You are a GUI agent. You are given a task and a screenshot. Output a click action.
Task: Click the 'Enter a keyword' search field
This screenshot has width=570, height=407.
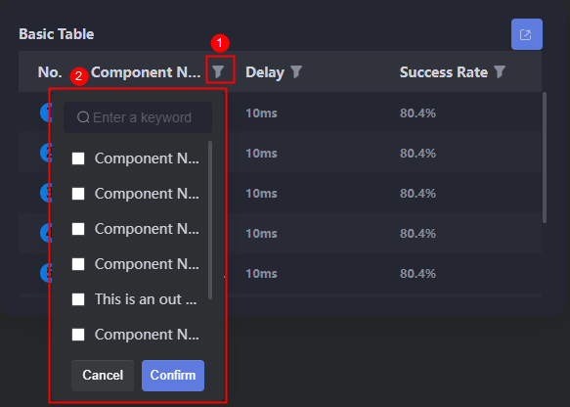(138, 117)
